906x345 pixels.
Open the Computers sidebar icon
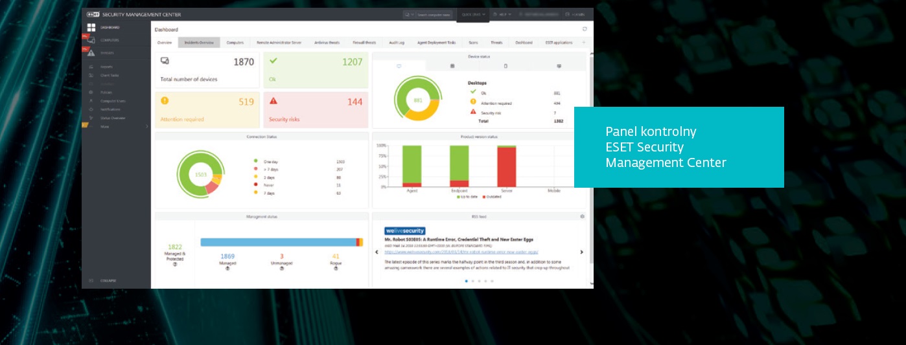point(91,40)
